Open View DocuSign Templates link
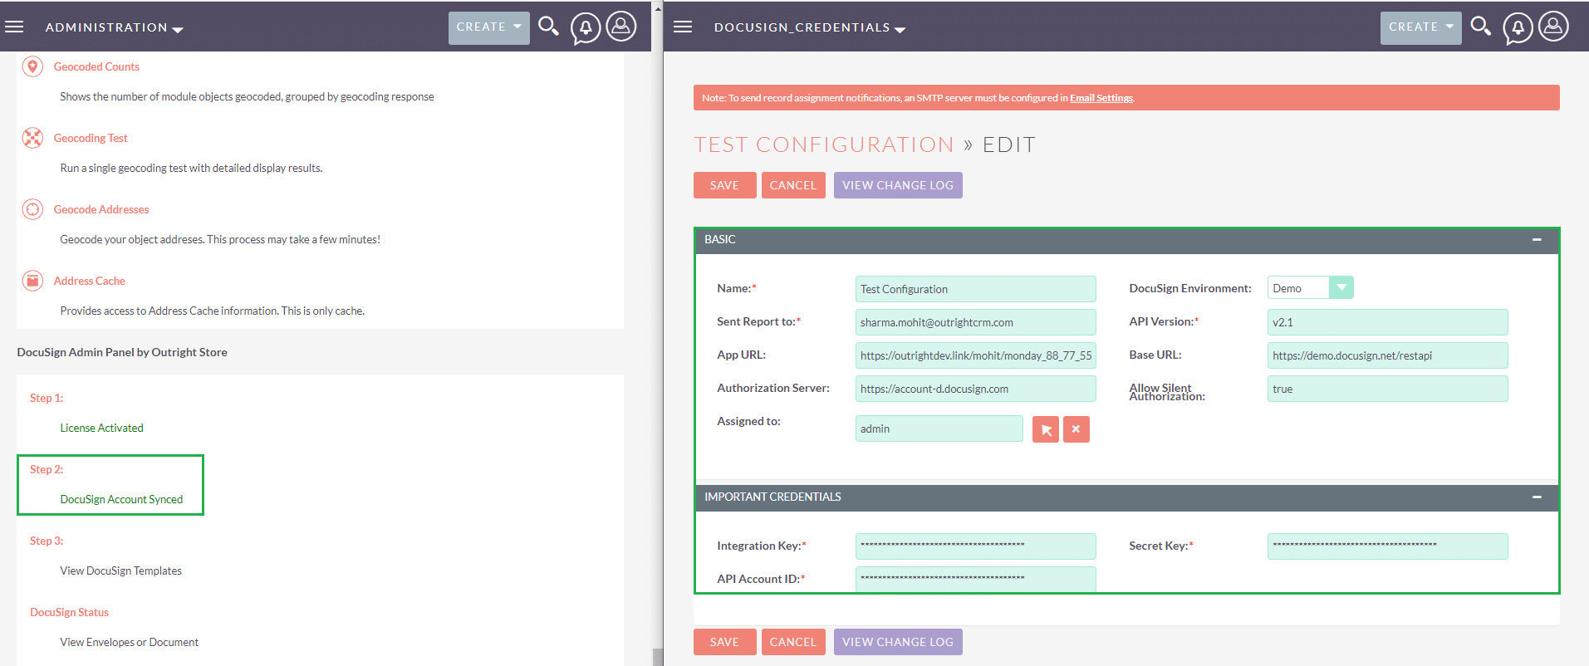1589x666 pixels. click(x=120, y=571)
